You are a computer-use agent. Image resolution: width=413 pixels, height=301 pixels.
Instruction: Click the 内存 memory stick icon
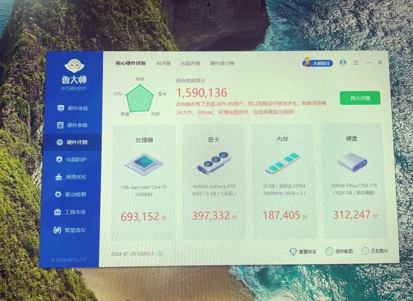(x=283, y=163)
